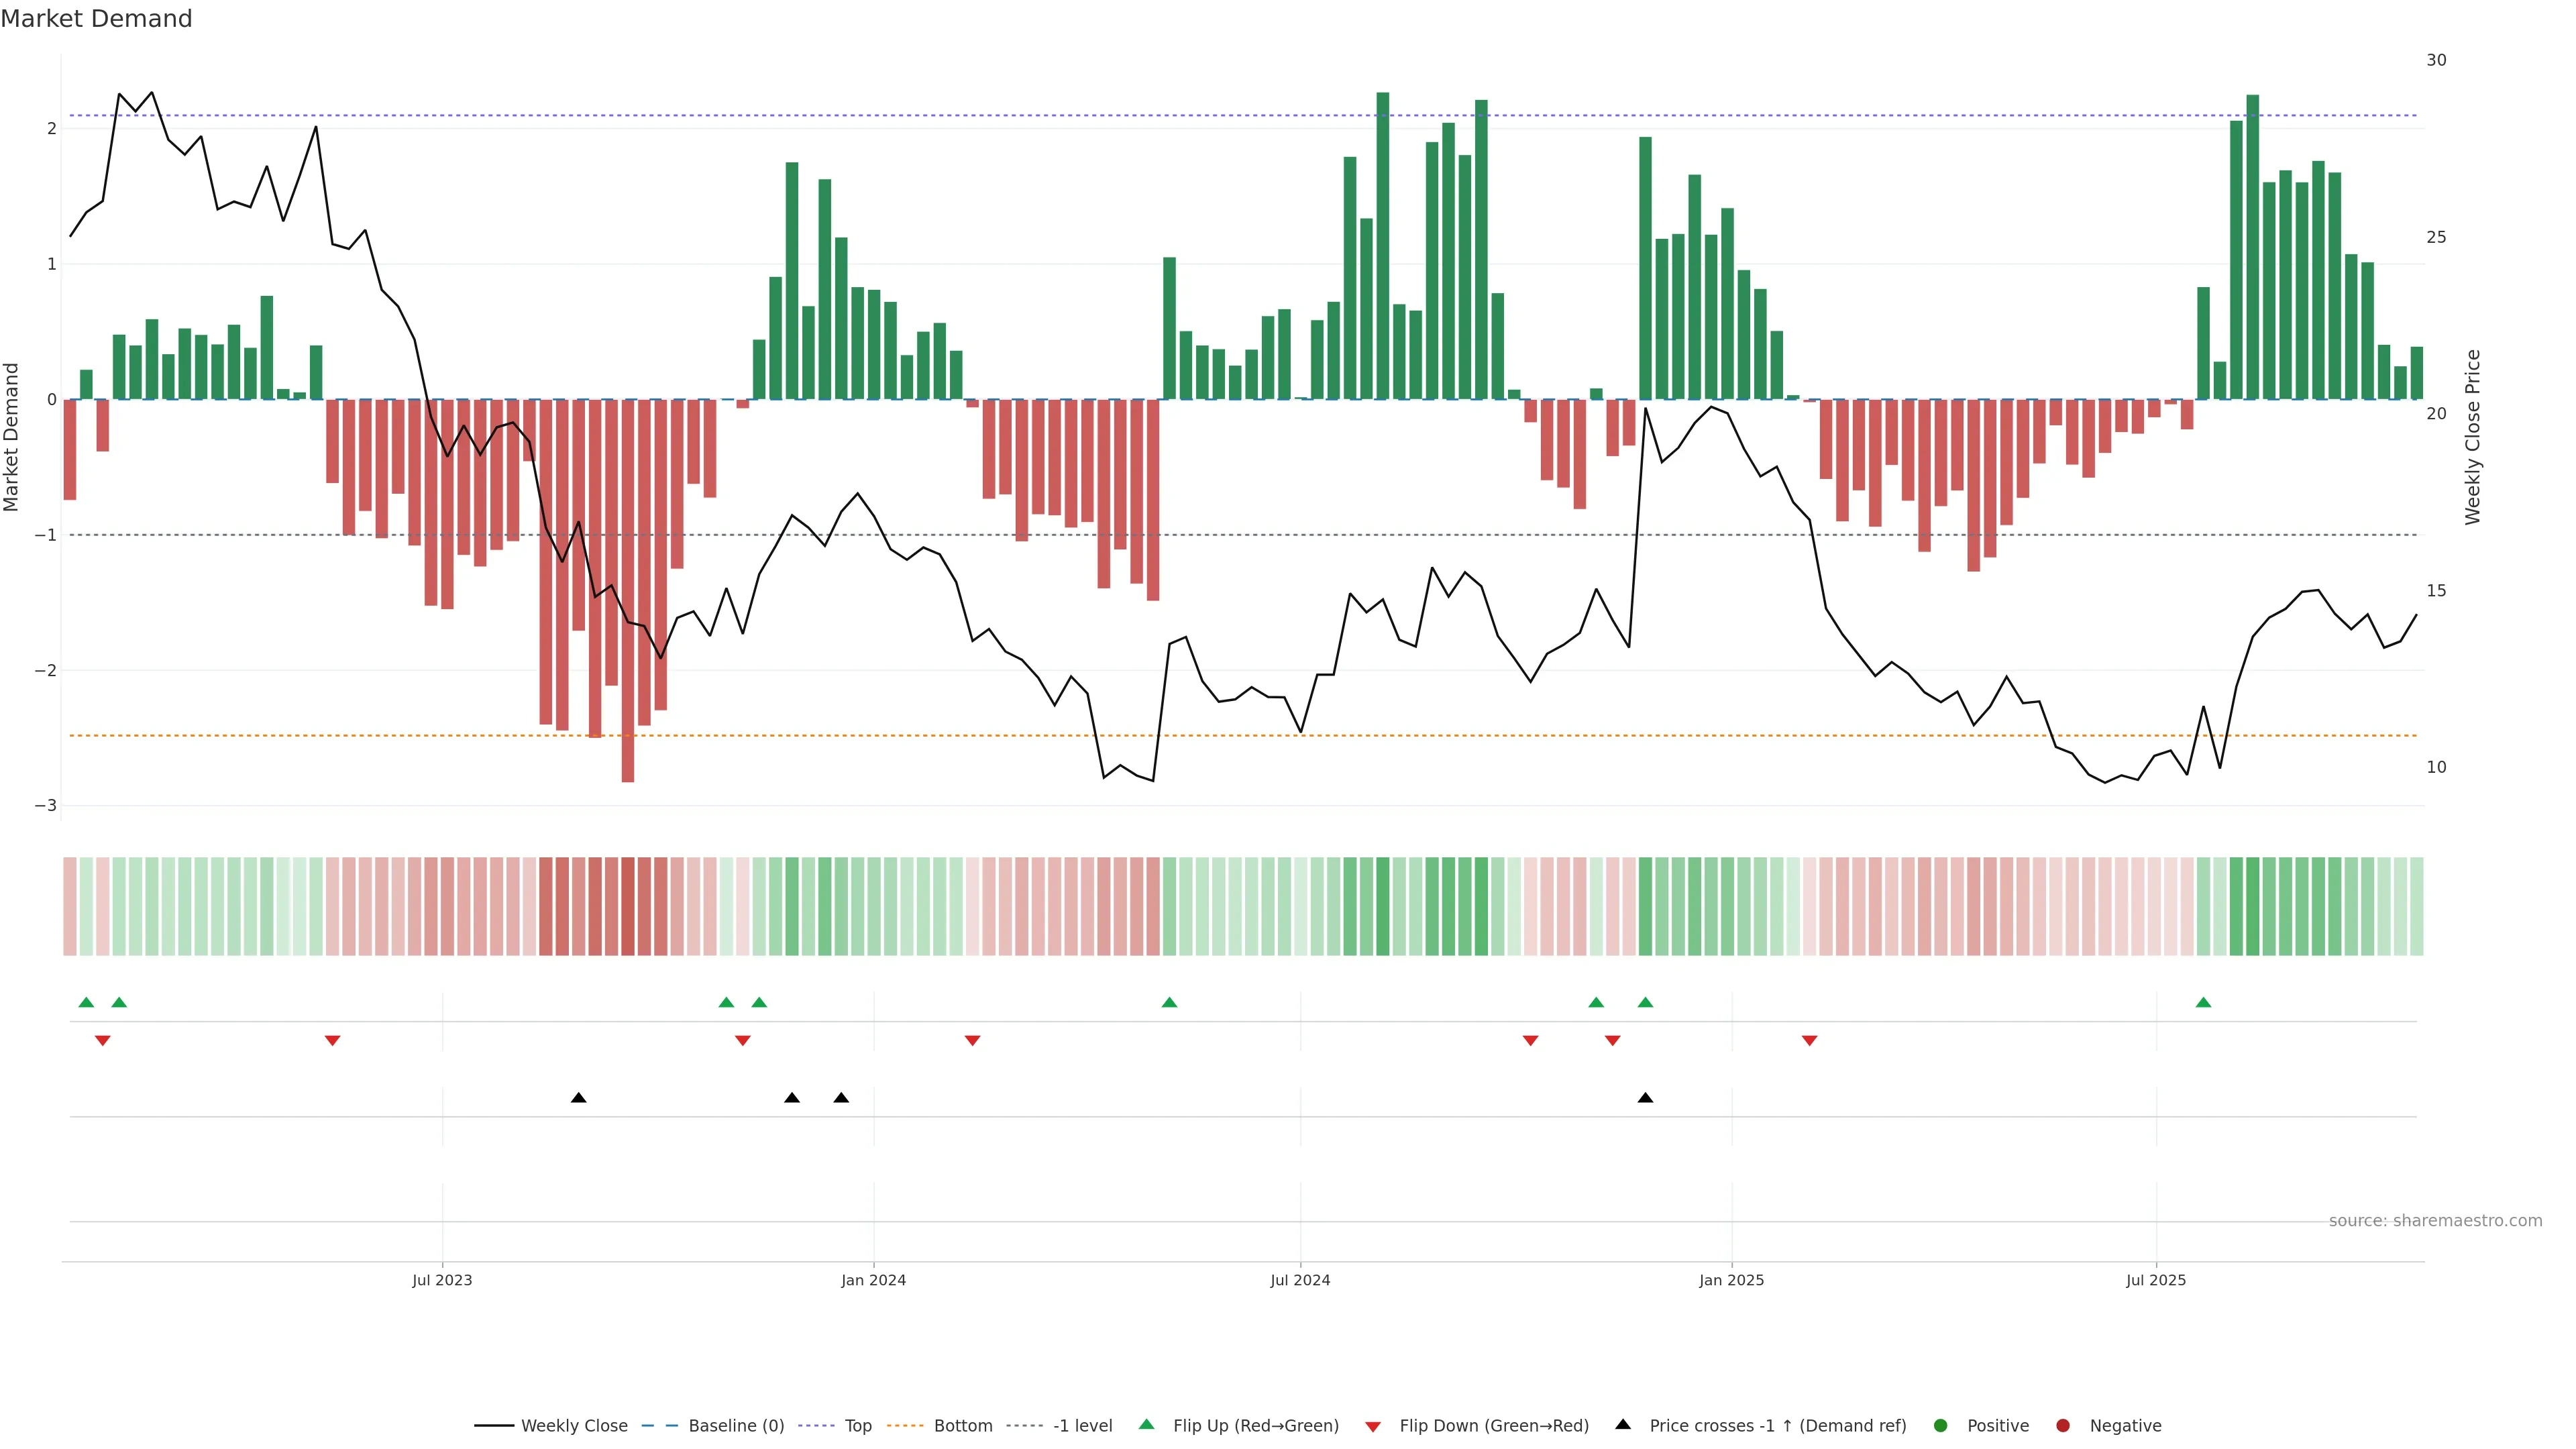Click the green Flip Up triangle legend icon

point(1146,1424)
